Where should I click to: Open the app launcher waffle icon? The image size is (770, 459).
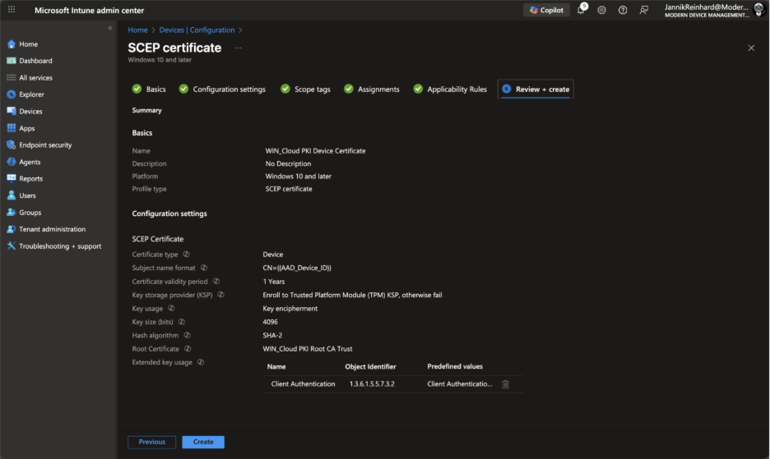click(x=12, y=10)
